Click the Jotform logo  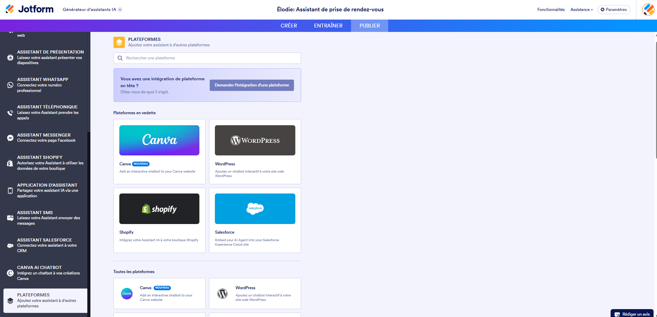tap(30, 9)
